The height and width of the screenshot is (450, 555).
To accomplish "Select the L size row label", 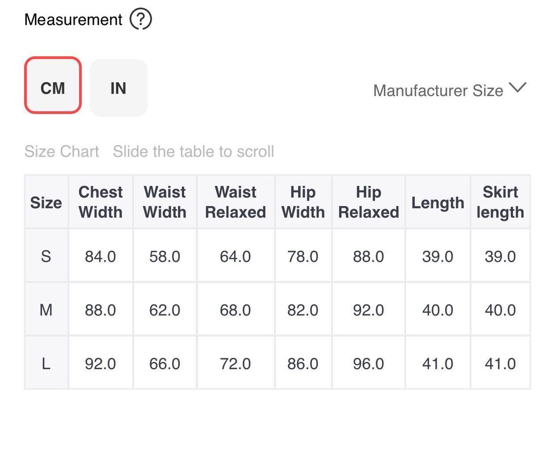I will coord(46,364).
